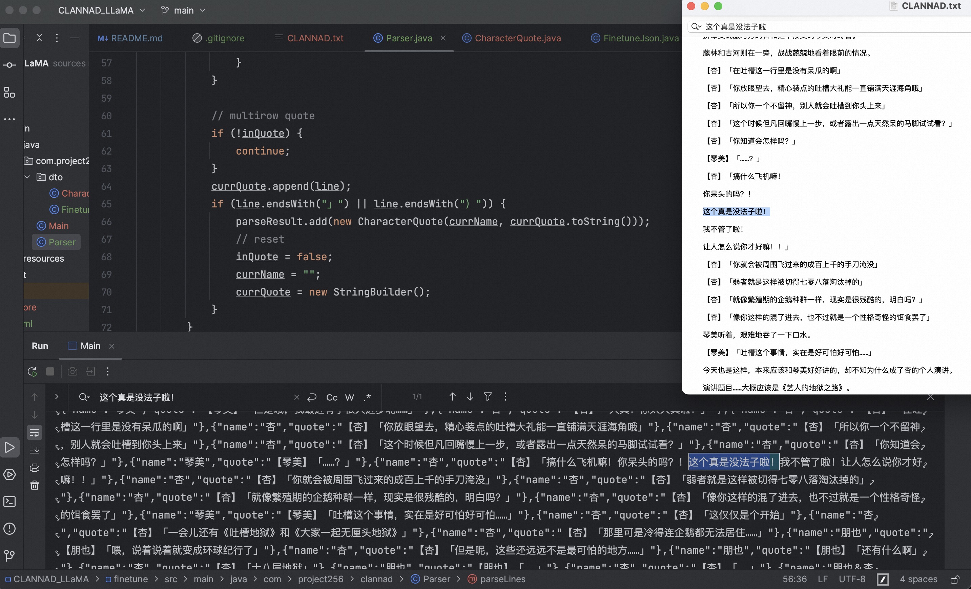Clear the console search text
971x589 pixels.
297,398
